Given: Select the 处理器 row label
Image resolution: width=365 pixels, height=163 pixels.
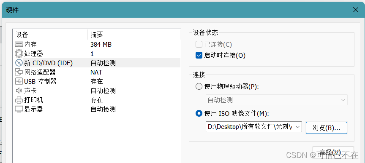Looking at the screenshot, I should (x=33, y=53).
